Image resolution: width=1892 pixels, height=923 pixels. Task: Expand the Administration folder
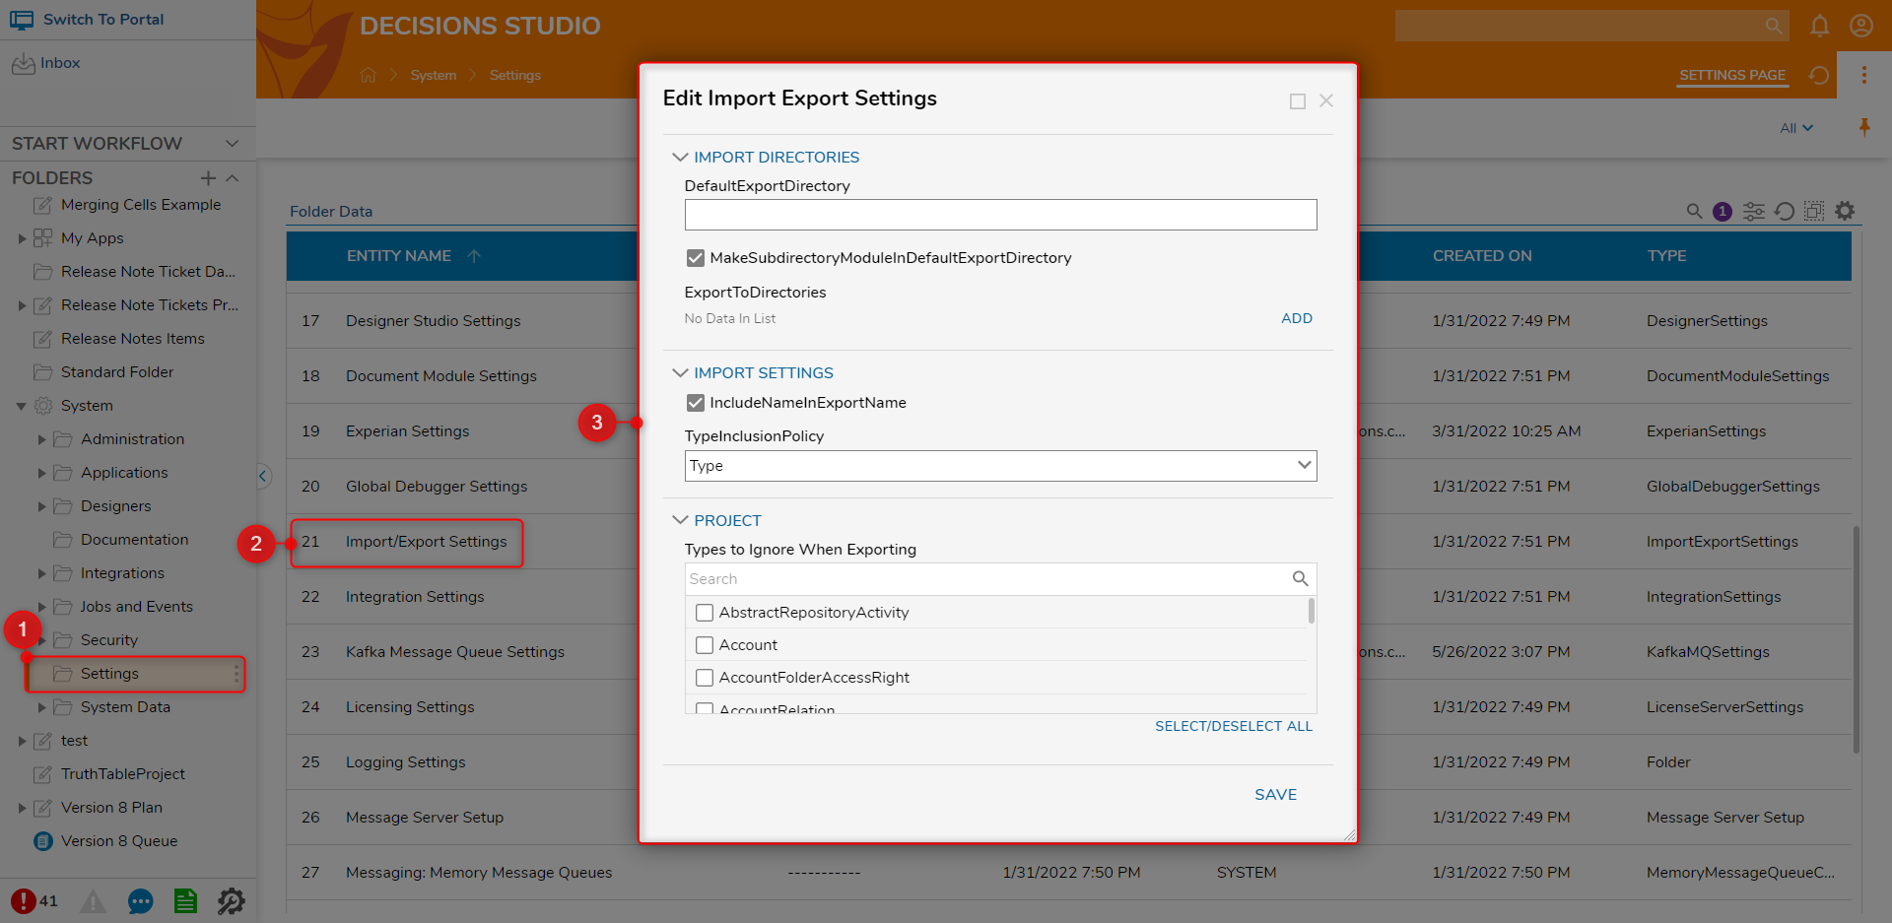pyautogui.click(x=41, y=439)
